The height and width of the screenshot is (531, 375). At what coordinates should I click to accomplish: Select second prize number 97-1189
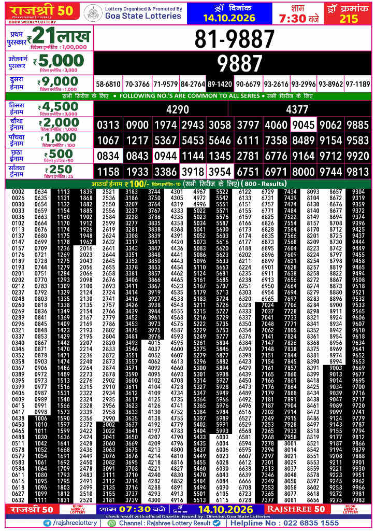(358, 84)
